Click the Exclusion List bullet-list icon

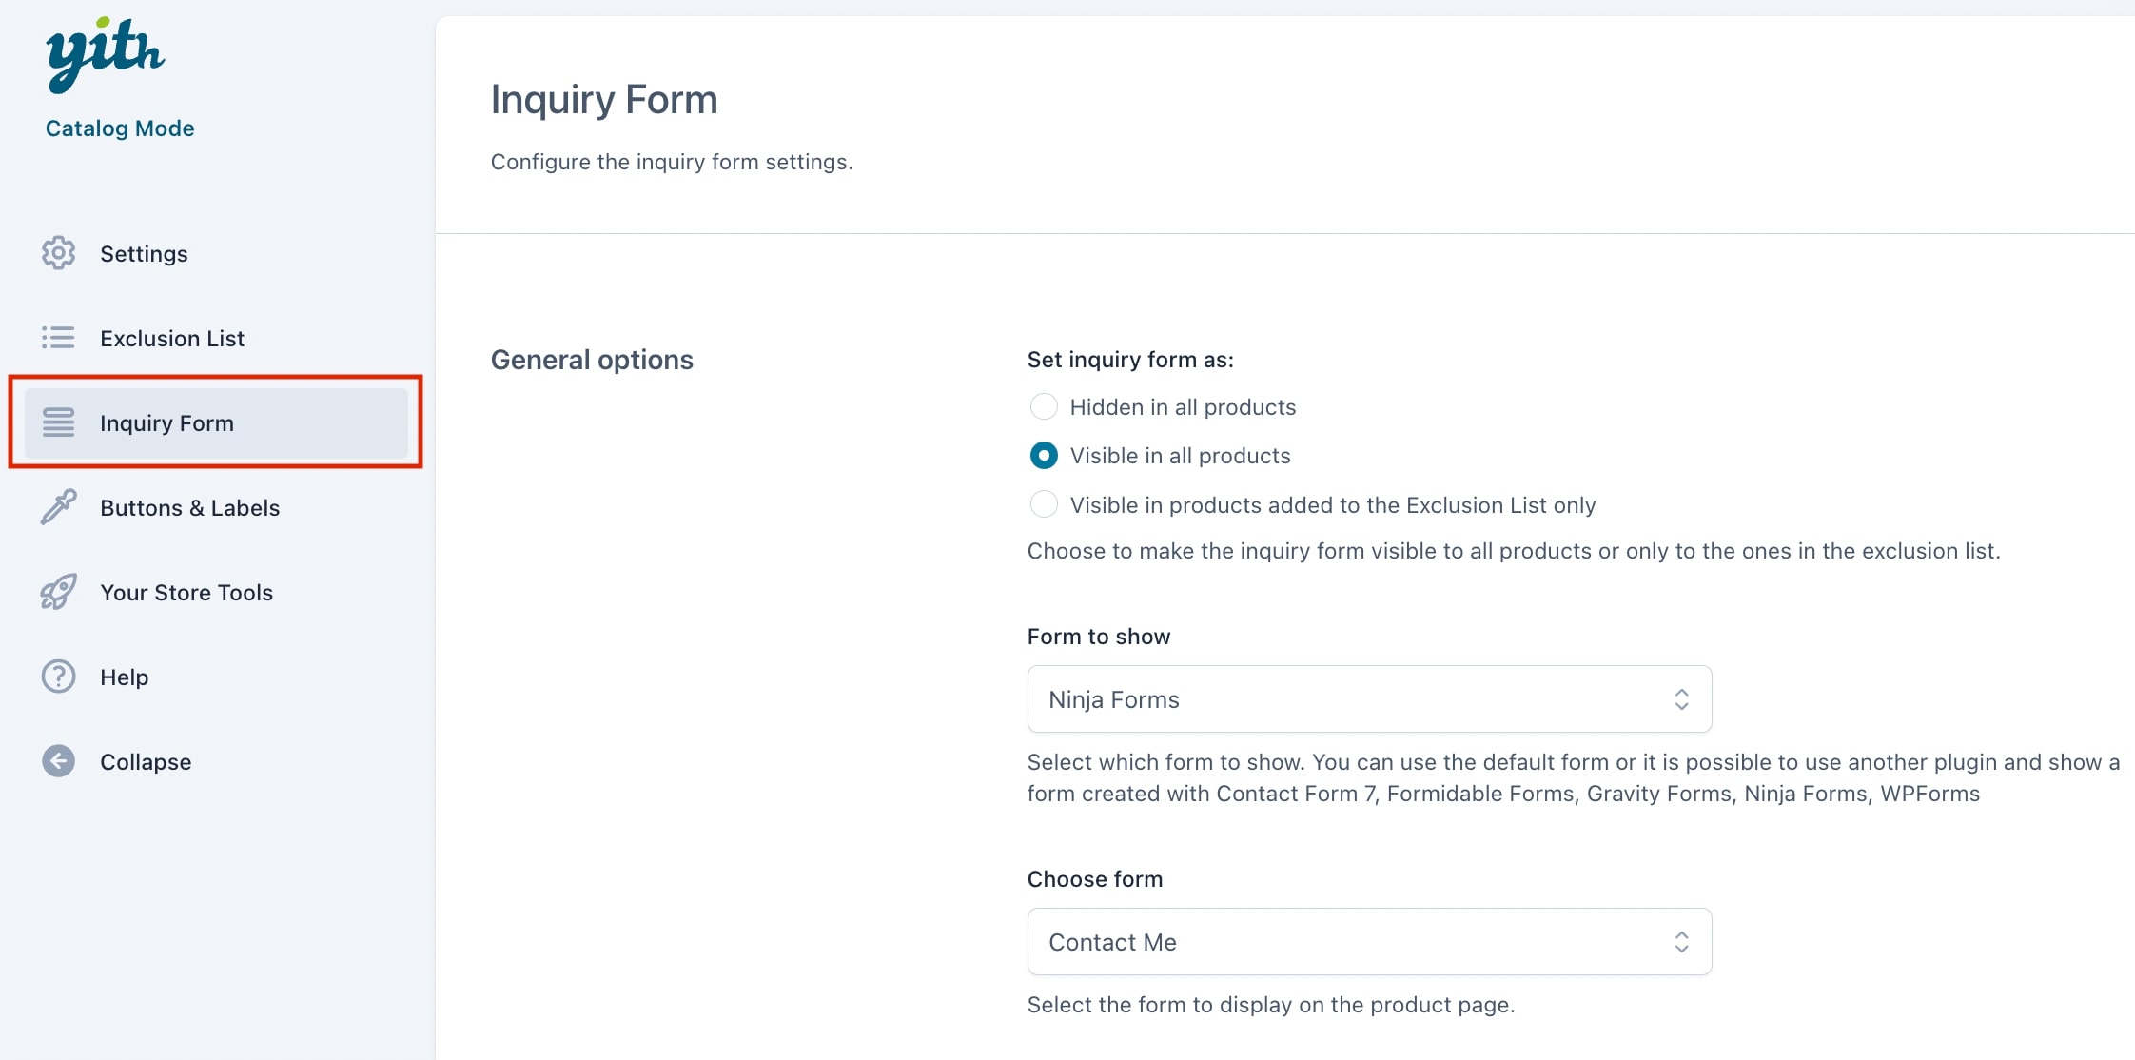pyautogui.click(x=58, y=338)
